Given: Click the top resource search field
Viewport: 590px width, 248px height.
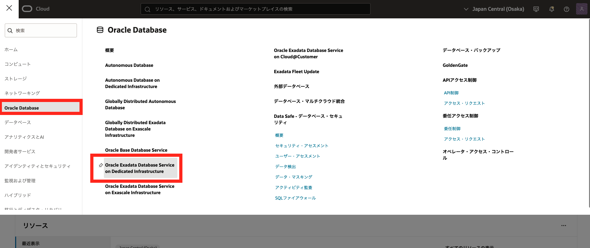Looking at the screenshot, I should pos(255,9).
